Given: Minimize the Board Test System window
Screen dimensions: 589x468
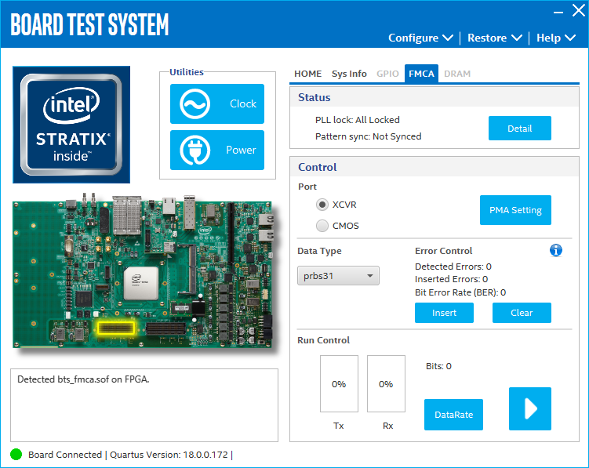Looking at the screenshot, I should (x=558, y=11).
